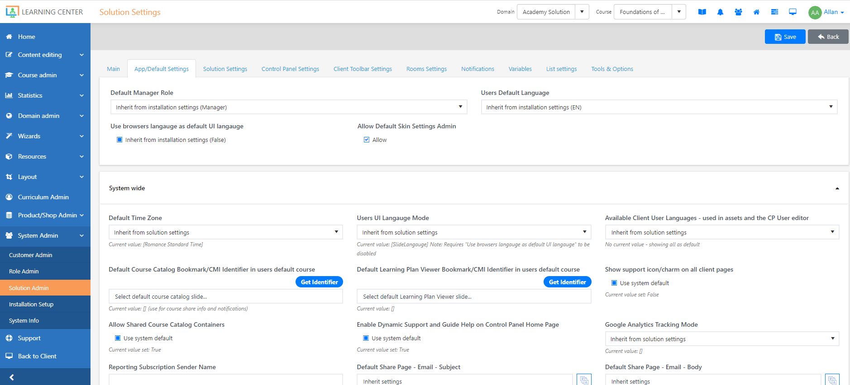
Task: Click Get Identifier for Course Catalog
Action: (319, 282)
